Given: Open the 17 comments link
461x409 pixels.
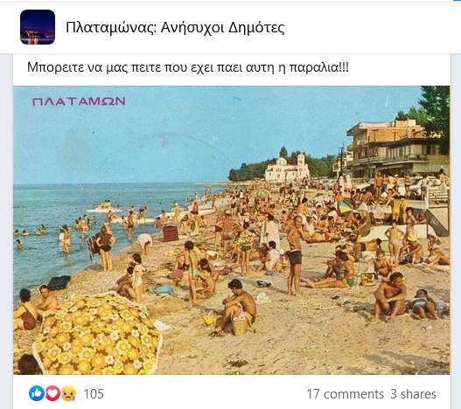Looking at the screenshot, I should click(x=346, y=394).
